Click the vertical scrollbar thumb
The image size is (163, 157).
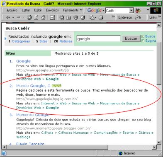point(159,63)
